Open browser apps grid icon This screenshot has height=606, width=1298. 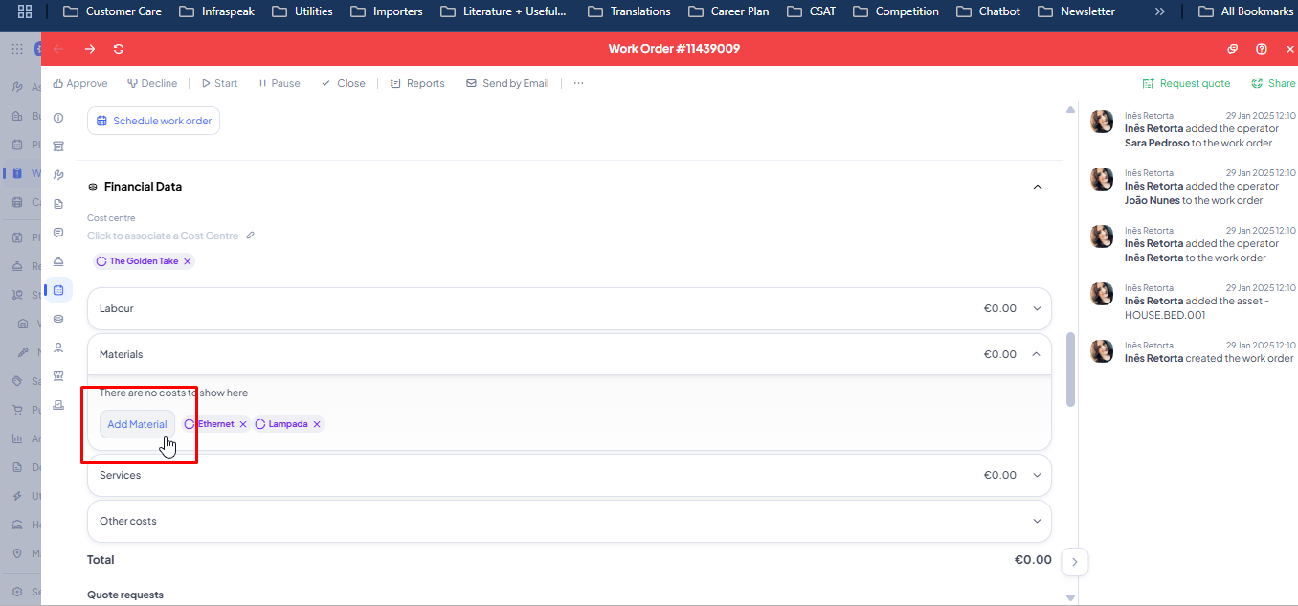pyautogui.click(x=25, y=11)
